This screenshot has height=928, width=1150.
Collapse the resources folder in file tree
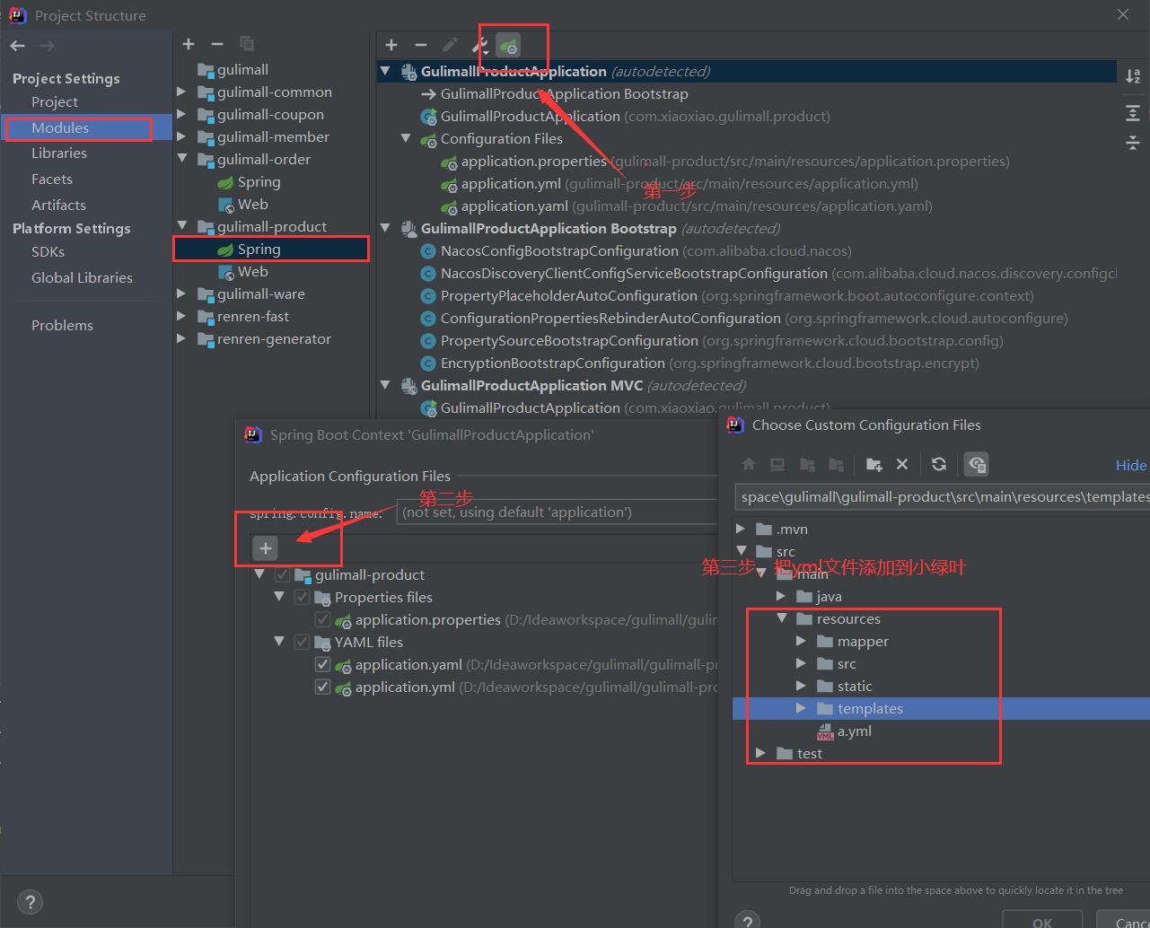[781, 618]
